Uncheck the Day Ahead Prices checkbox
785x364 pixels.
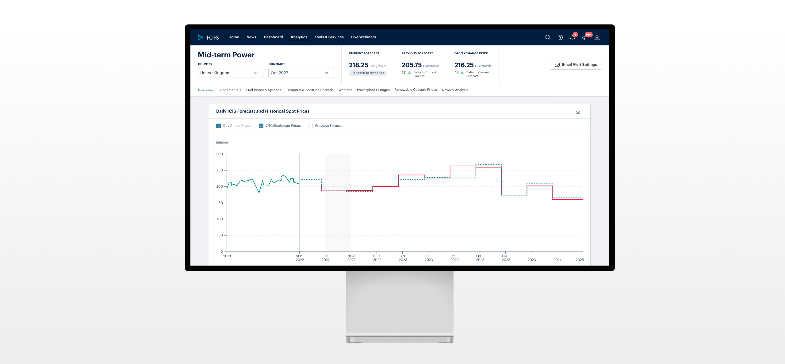tap(218, 126)
